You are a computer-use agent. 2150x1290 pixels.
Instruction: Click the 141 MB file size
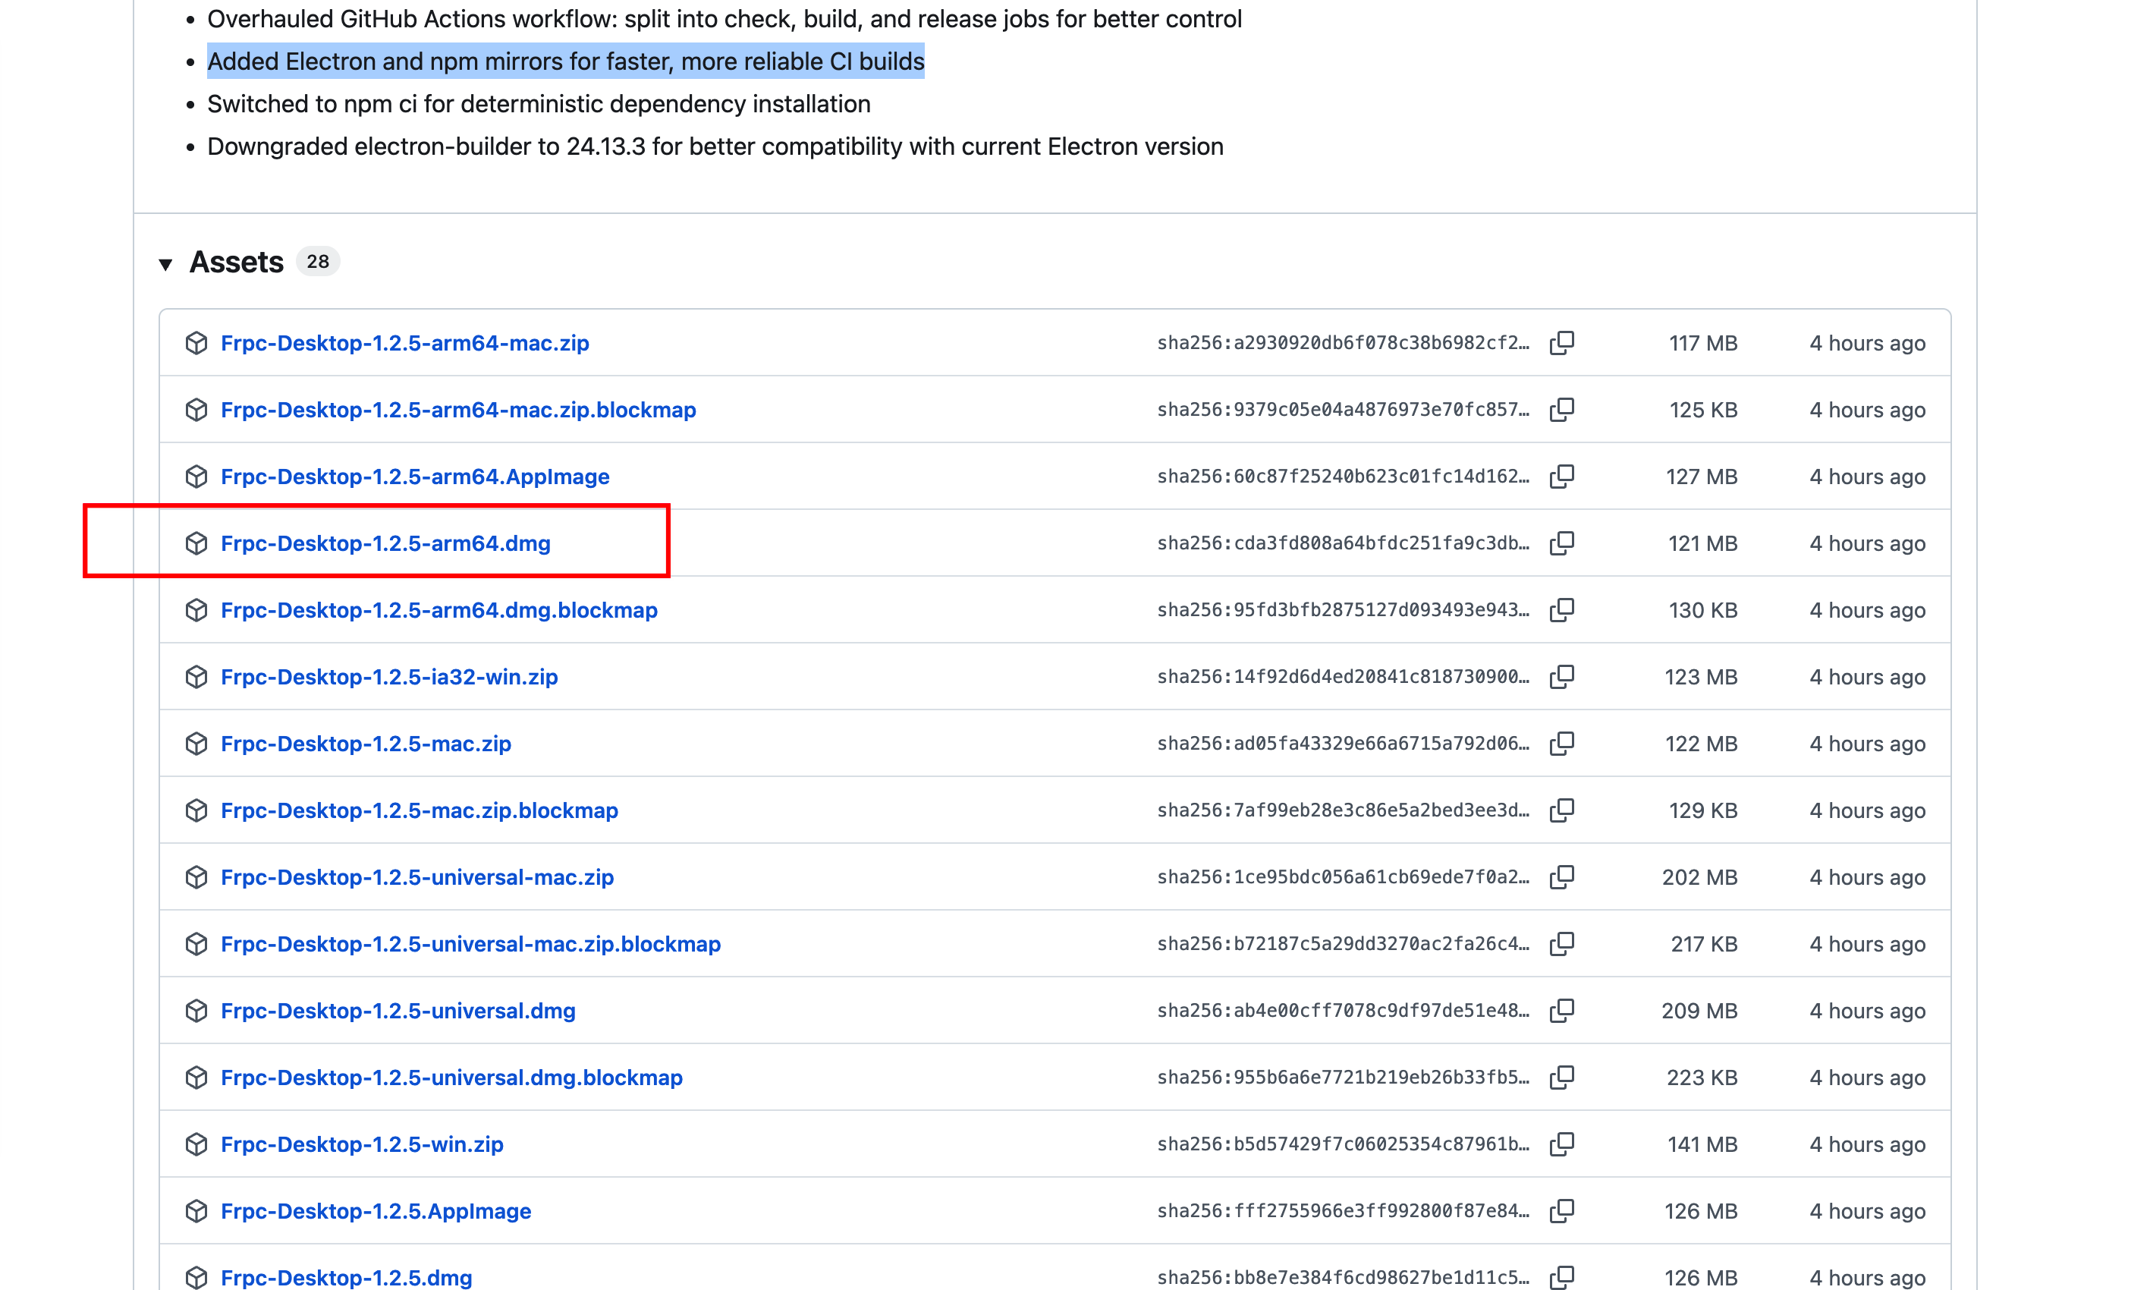coord(1702,1145)
